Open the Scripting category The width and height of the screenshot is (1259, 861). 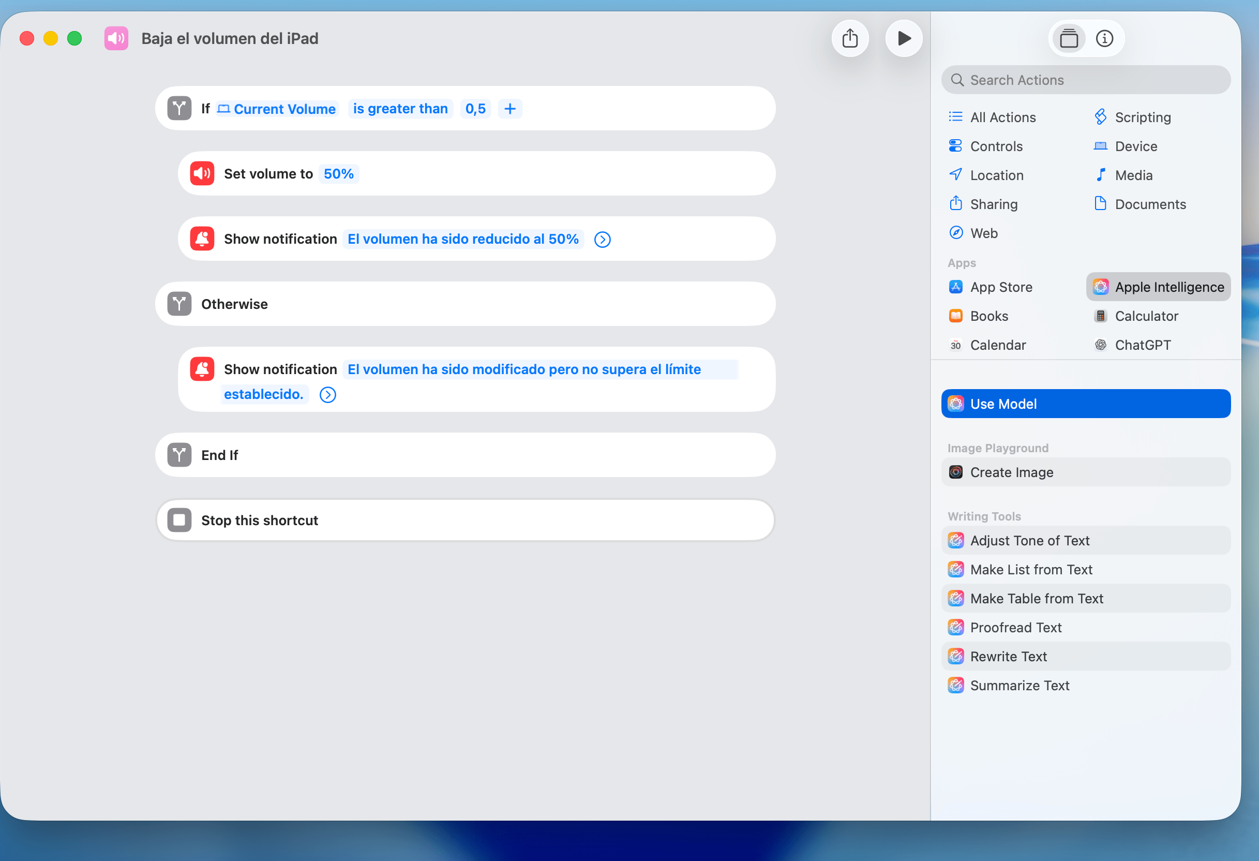(1142, 117)
